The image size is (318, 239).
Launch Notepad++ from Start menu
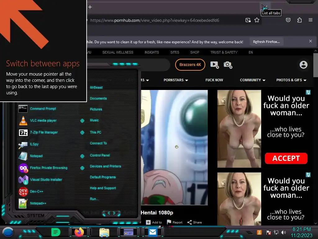pos(38,203)
